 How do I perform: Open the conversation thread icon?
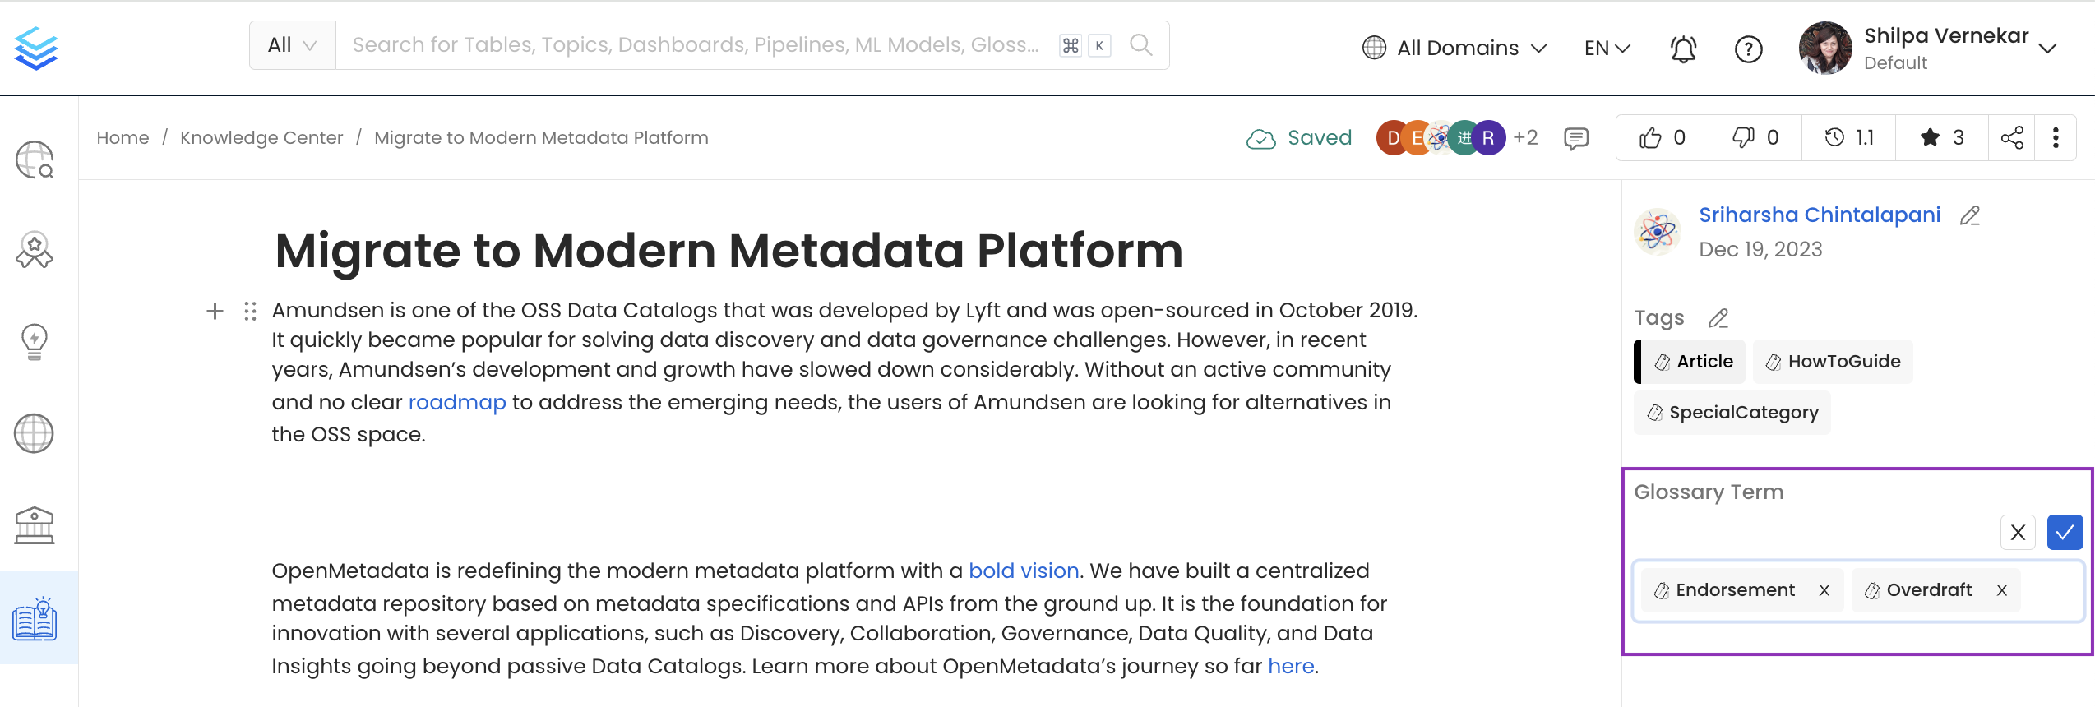click(1575, 138)
